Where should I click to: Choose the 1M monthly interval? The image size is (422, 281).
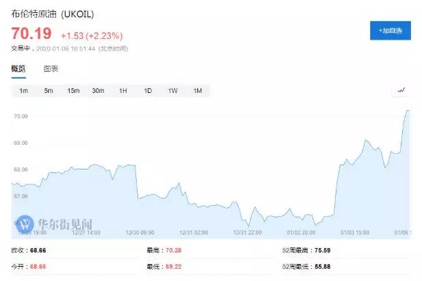pos(197,91)
